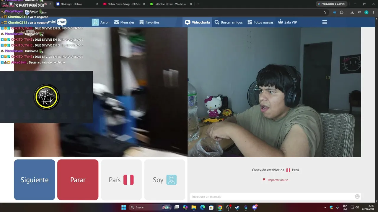Open Microsoft Edge from the taskbar
This screenshot has height=212, width=378.
click(203, 207)
